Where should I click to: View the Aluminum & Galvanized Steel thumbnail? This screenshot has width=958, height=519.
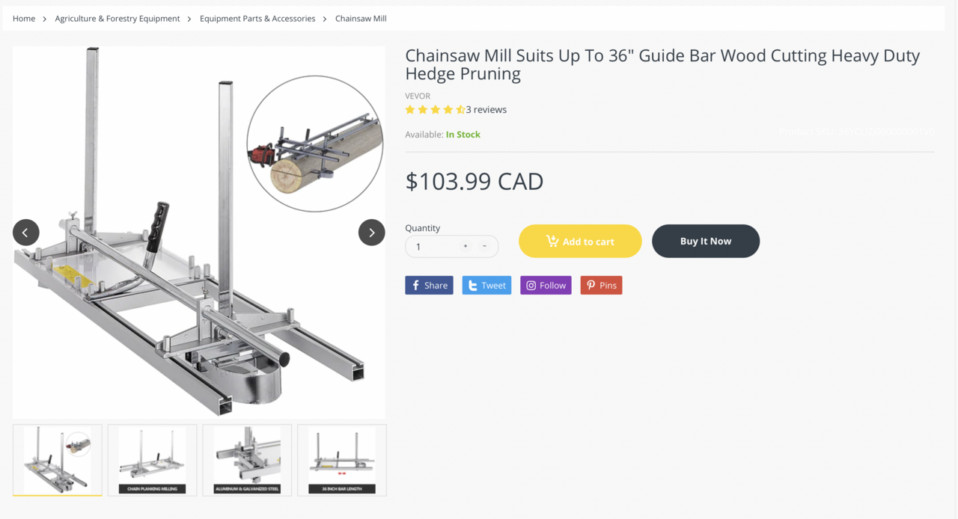(x=247, y=460)
